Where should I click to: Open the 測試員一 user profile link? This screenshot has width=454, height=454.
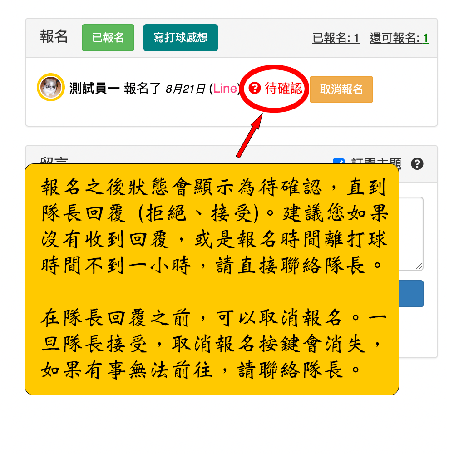point(94,89)
